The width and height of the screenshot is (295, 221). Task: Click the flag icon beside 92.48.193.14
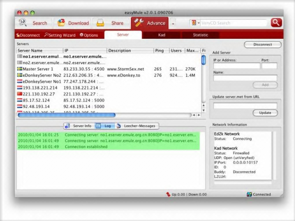coord(20,106)
